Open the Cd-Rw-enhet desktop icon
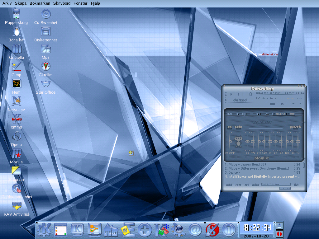Screen dimensions: 319x239 (x=46, y=14)
